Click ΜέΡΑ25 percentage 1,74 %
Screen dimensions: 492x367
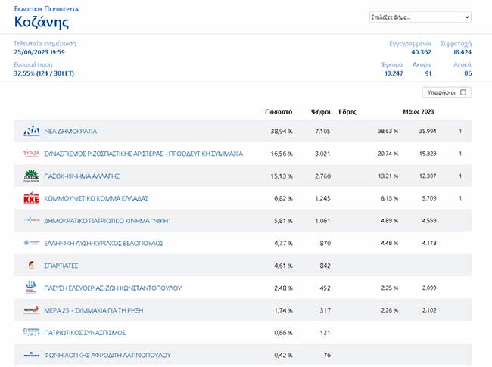[x=283, y=310]
